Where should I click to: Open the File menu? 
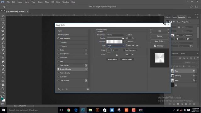point(8,2)
